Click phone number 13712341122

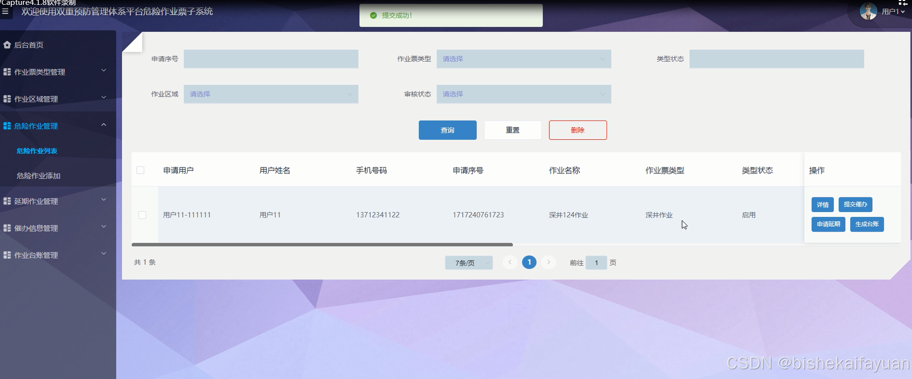click(378, 215)
